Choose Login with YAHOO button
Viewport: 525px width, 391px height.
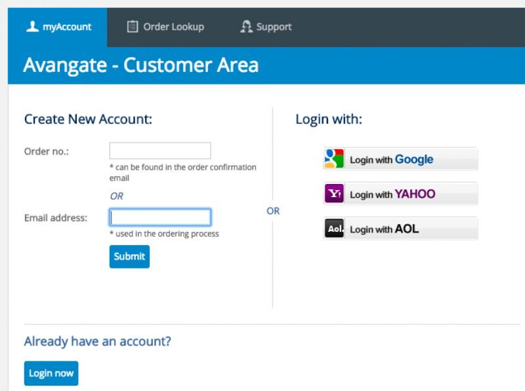(401, 193)
